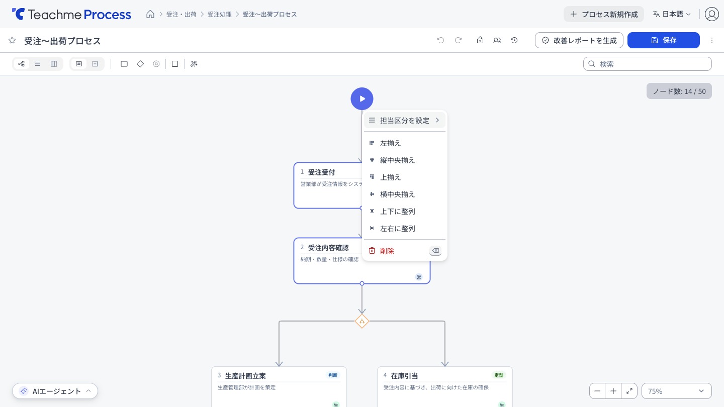Select the square frame tool

175,64
